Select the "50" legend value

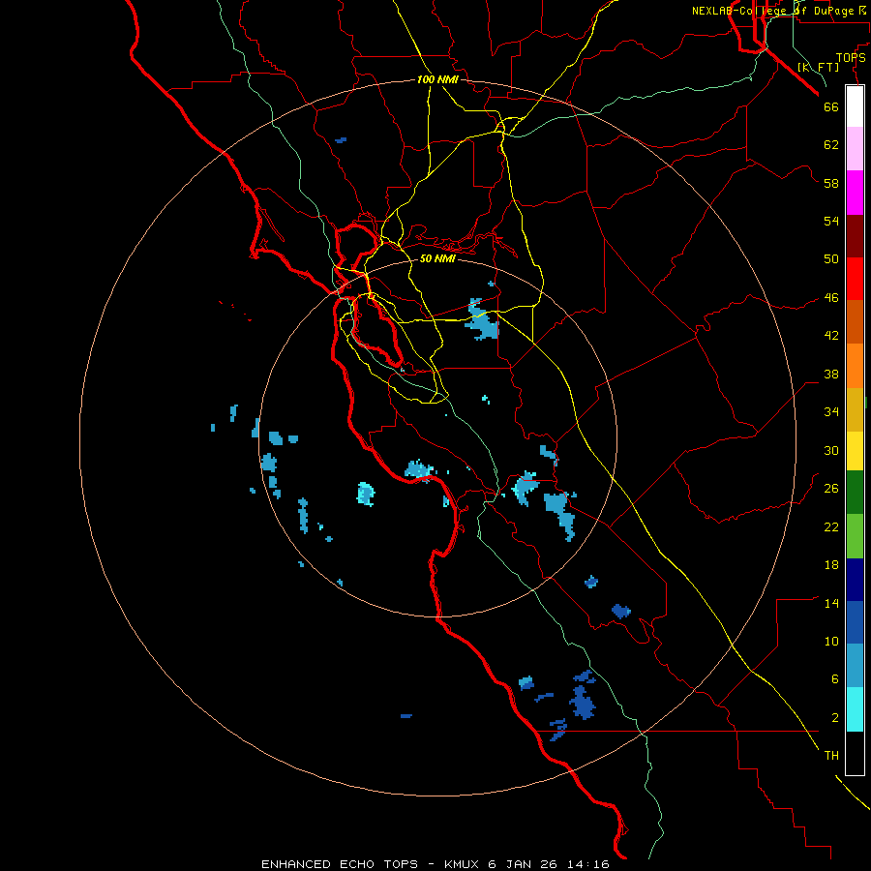[831, 259]
